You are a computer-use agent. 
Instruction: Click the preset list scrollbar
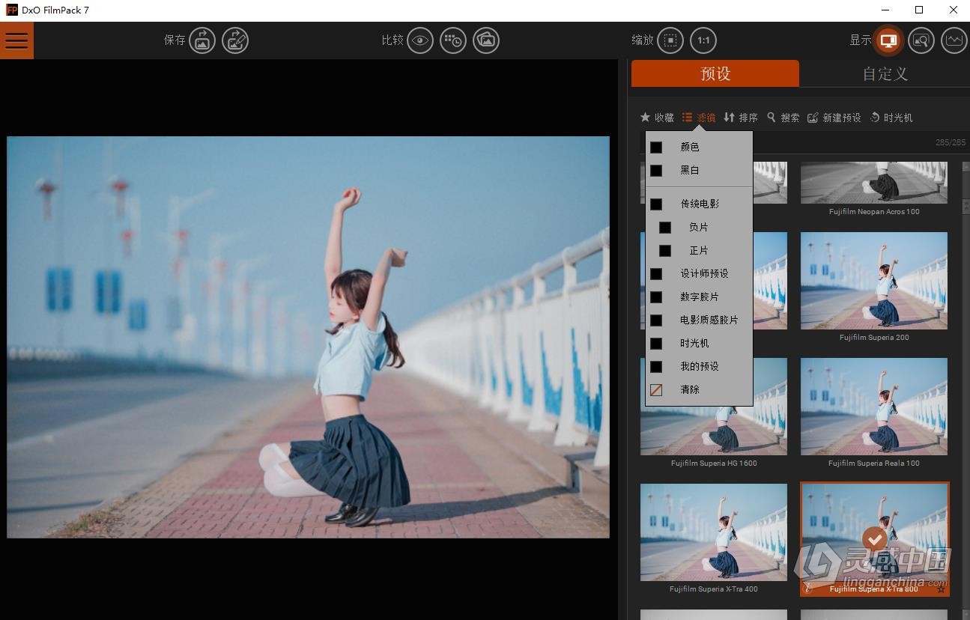coord(966,389)
